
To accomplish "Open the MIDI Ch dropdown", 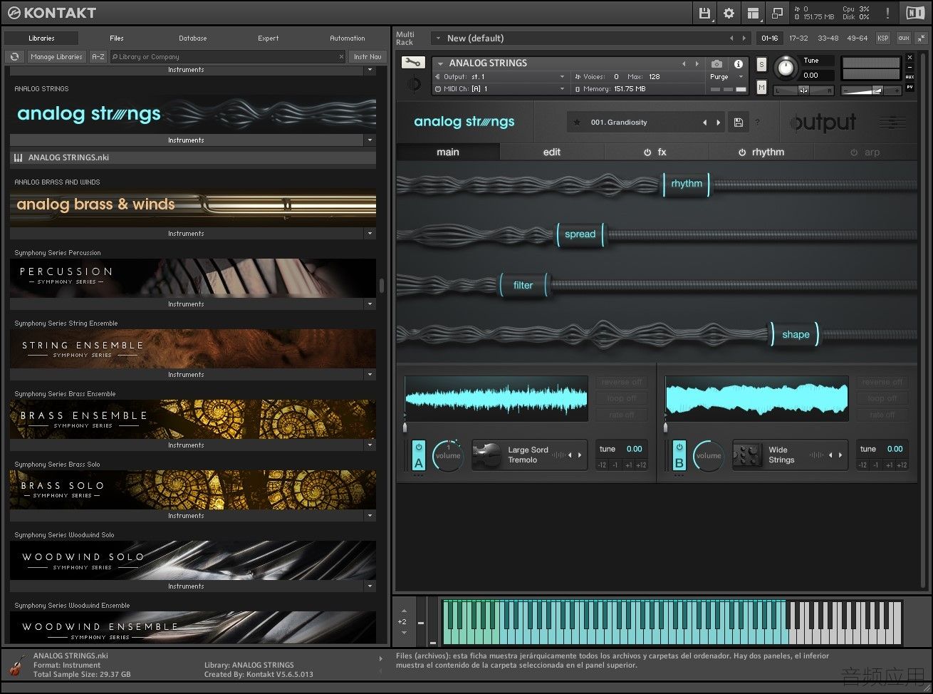I will click(x=500, y=89).
